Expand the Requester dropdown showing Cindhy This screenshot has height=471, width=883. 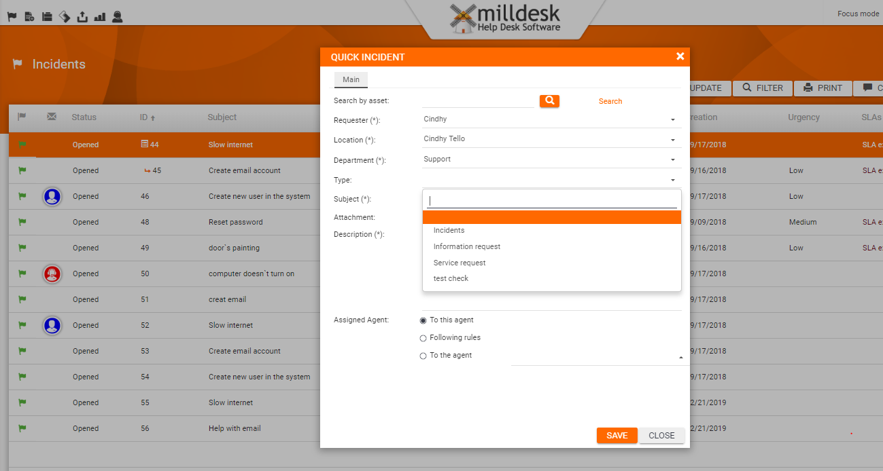coord(551,119)
